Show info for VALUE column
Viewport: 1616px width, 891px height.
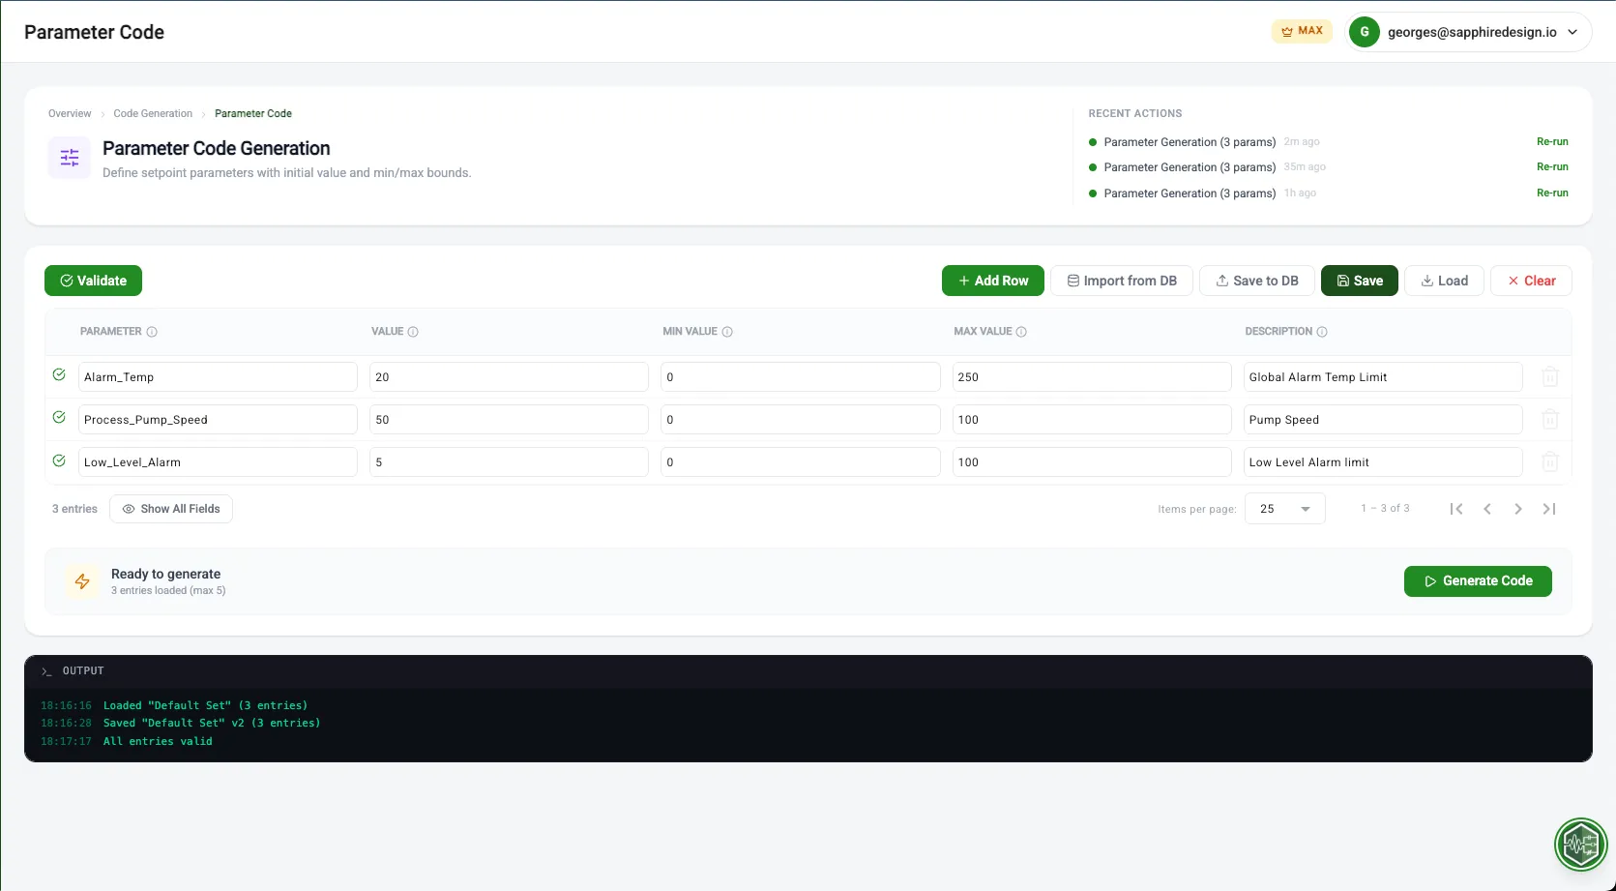click(x=413, y=332)
